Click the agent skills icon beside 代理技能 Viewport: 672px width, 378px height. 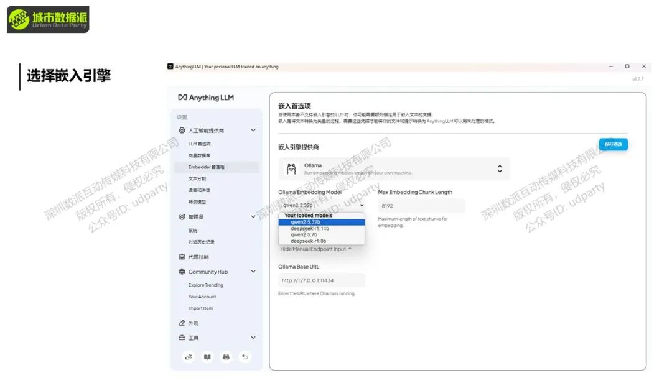[182, 257]
